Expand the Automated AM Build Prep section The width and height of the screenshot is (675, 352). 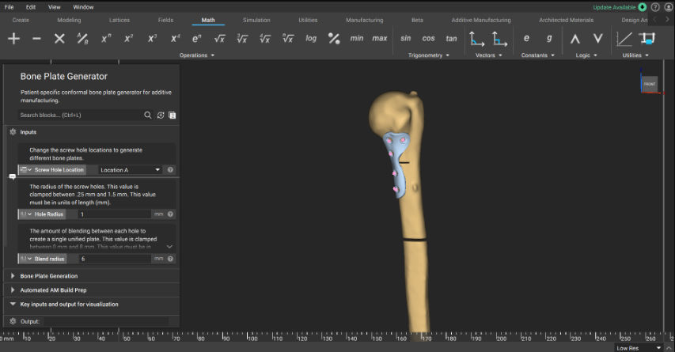(x=53, y=290)
